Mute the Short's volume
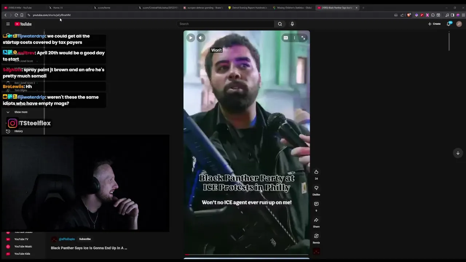The height and width of the screenshot is (262, 466). coord(201,38)
